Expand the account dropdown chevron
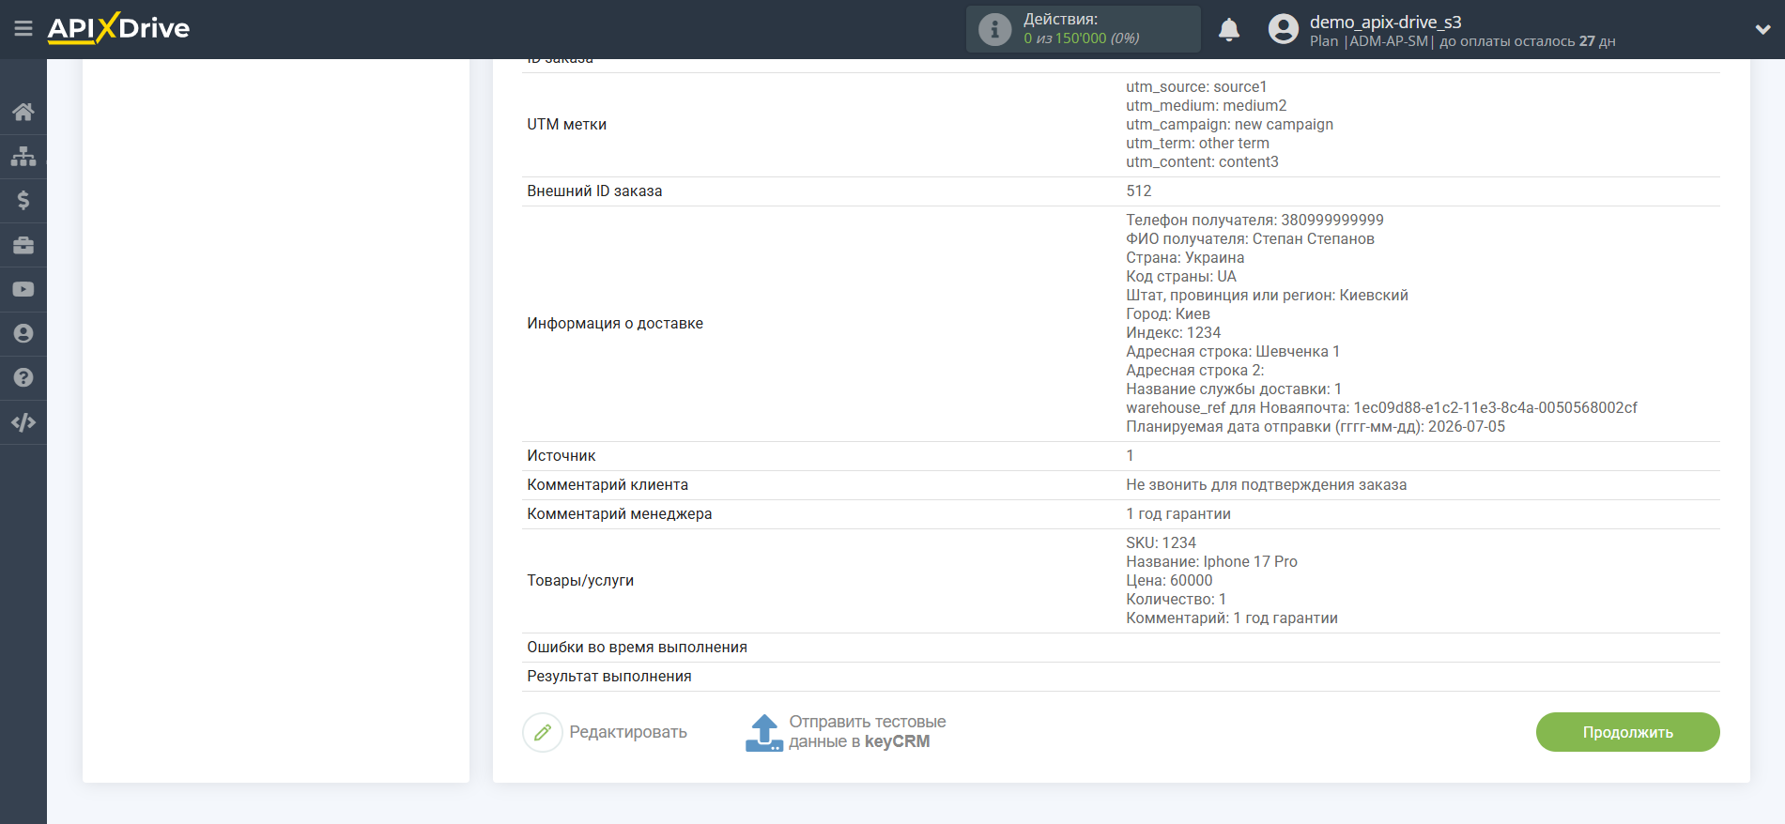The height and width of the screenshot is (824, 1785). point(1762,30)
